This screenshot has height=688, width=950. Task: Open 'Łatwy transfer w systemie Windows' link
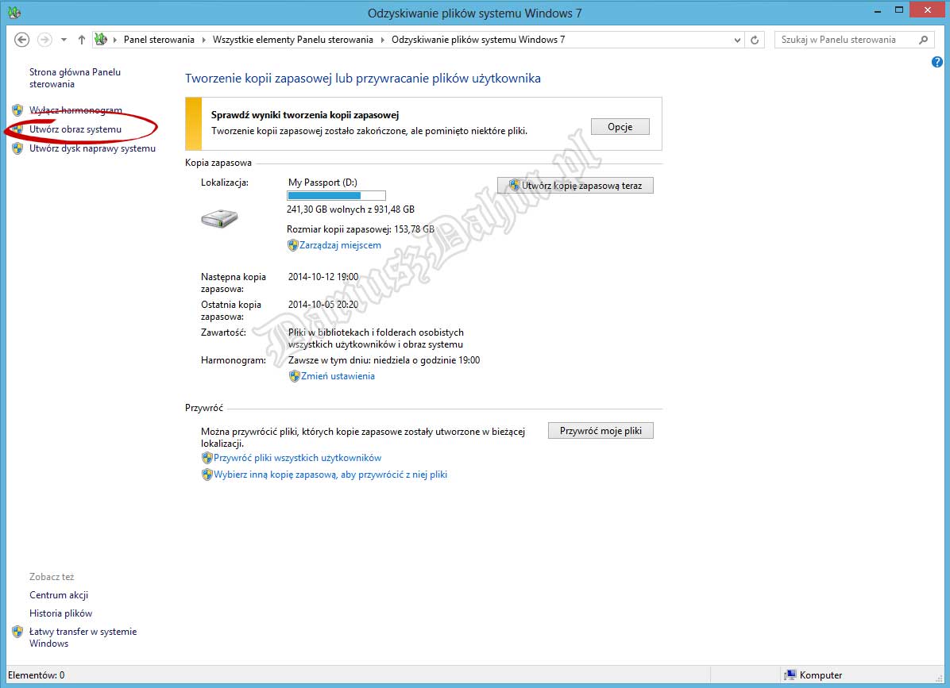tap(83, 637)
